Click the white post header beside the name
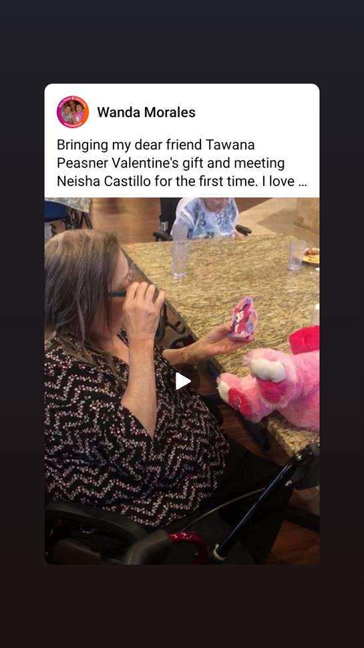 click(x=256, y=112)
